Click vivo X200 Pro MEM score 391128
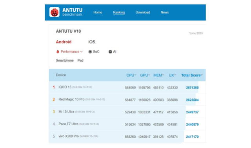 (158, 137)
